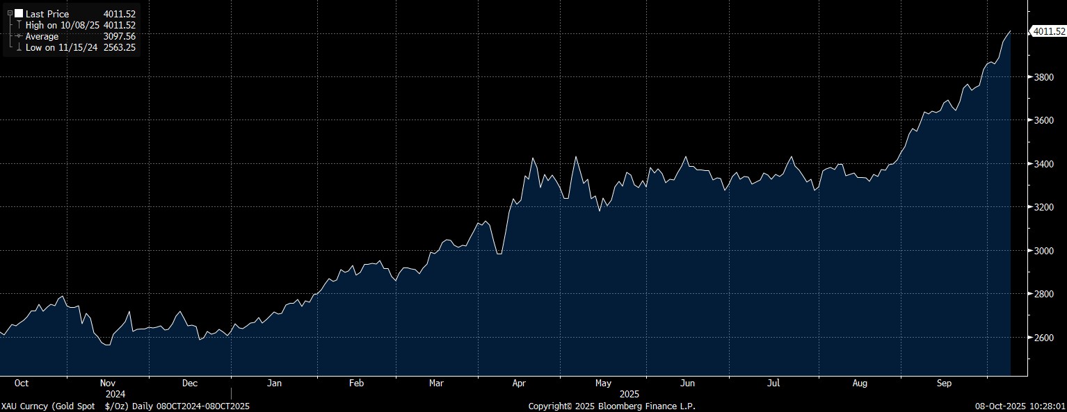This screenshot has width=1067, height=412.
Task: Select the Low on 11/15/24 legend entry
Action: tap(62, 47)
